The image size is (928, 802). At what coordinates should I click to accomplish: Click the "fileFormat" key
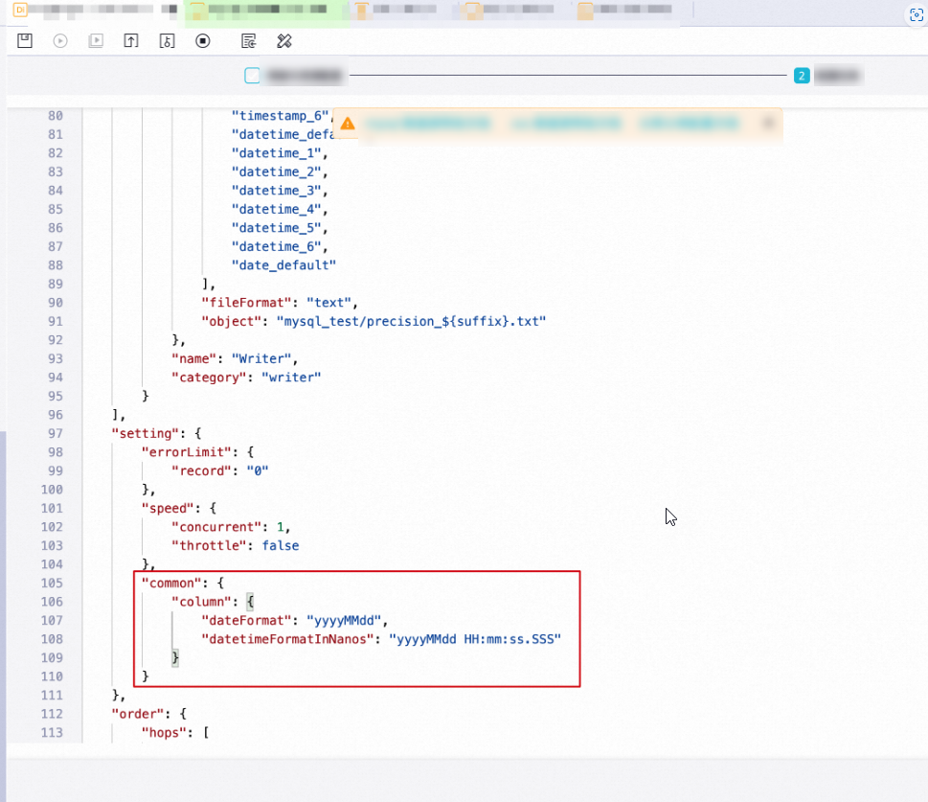point(246,303)
